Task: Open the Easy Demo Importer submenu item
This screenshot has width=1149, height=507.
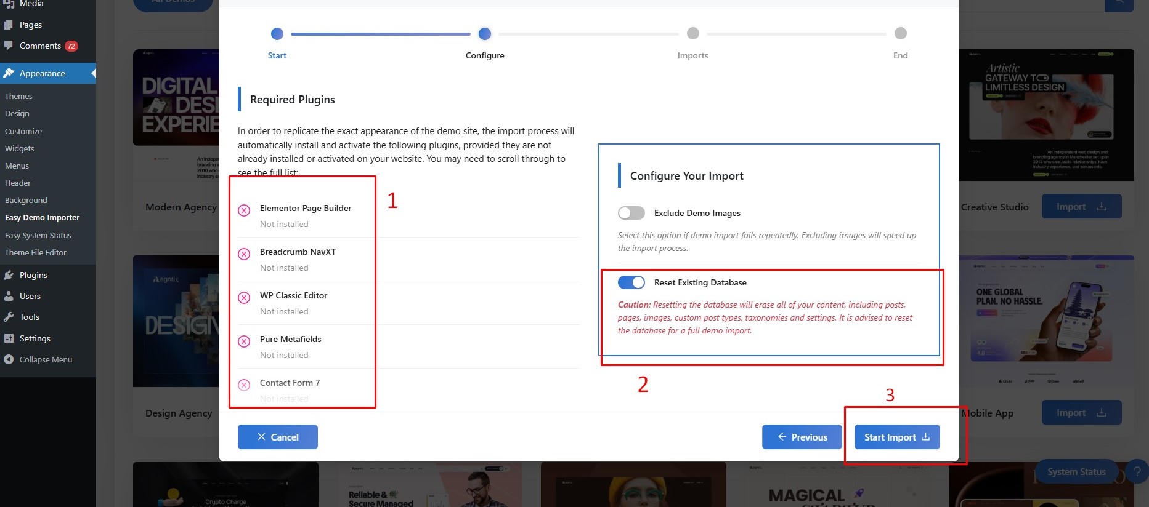Action: pyautogui.click(x=42, y=218)
